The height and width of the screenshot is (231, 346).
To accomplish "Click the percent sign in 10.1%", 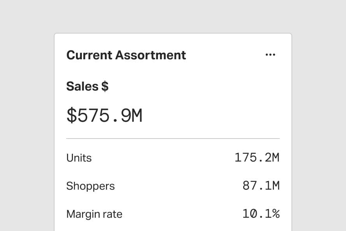I will pyautogui.click(x=275, y=214).
